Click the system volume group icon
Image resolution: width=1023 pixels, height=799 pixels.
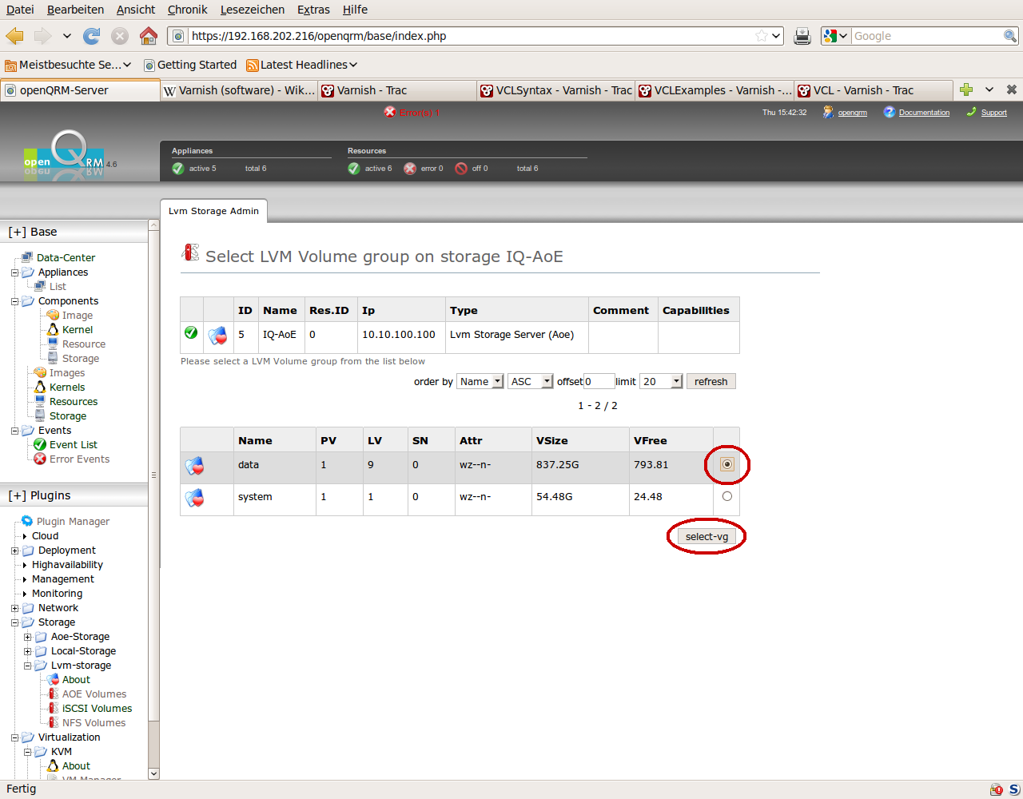[194, 498]
